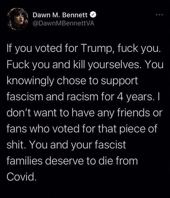Tap the word "knowingly" in the tweet body

tap(30, 81)
